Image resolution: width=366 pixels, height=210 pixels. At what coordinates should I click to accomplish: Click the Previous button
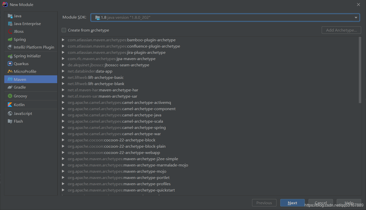tap(264, 203)
